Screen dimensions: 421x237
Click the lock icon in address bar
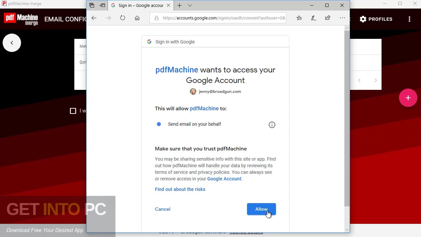click(x=156, y=18)
